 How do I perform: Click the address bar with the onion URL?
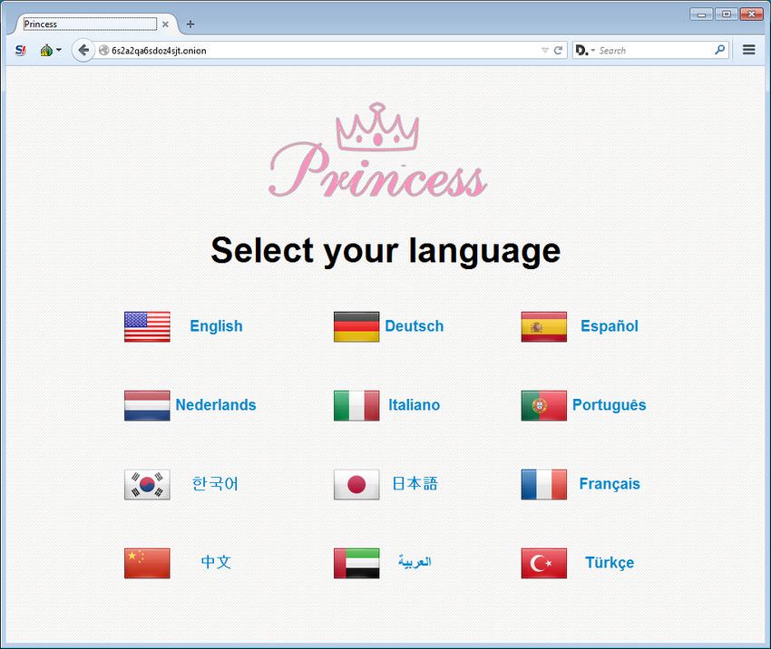tap(317, 51)
